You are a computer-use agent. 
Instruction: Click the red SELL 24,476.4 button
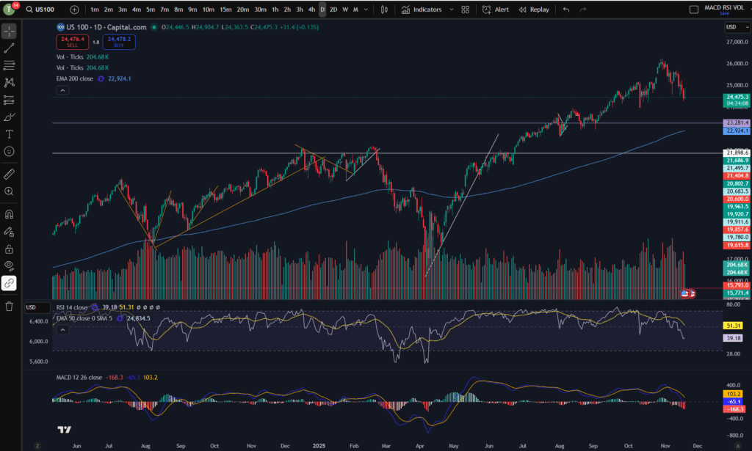pos(73,42)
